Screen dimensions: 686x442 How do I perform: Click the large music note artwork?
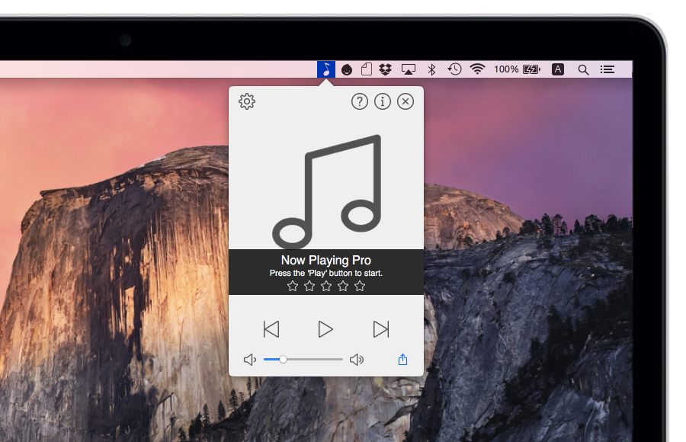[x=326, y=192]
